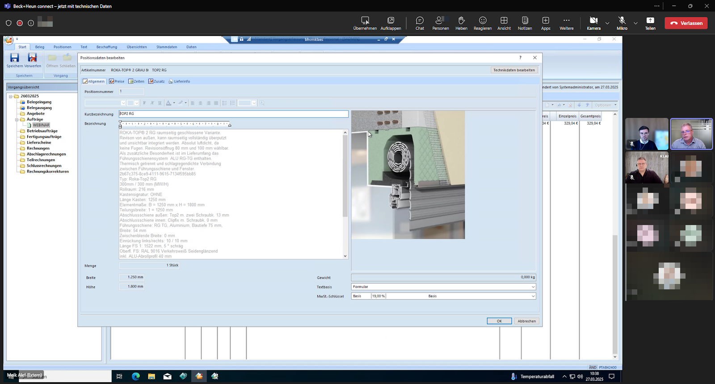The width and height of the screenshot is (715, 384).
Task: Center text in description editor
Action: click(x=200, y=103)
